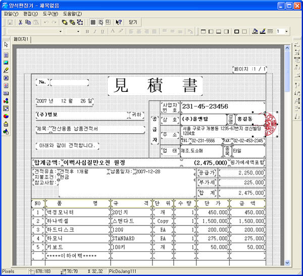
Task: Click the (주)명보 recipient field
Action: (82, 115)
